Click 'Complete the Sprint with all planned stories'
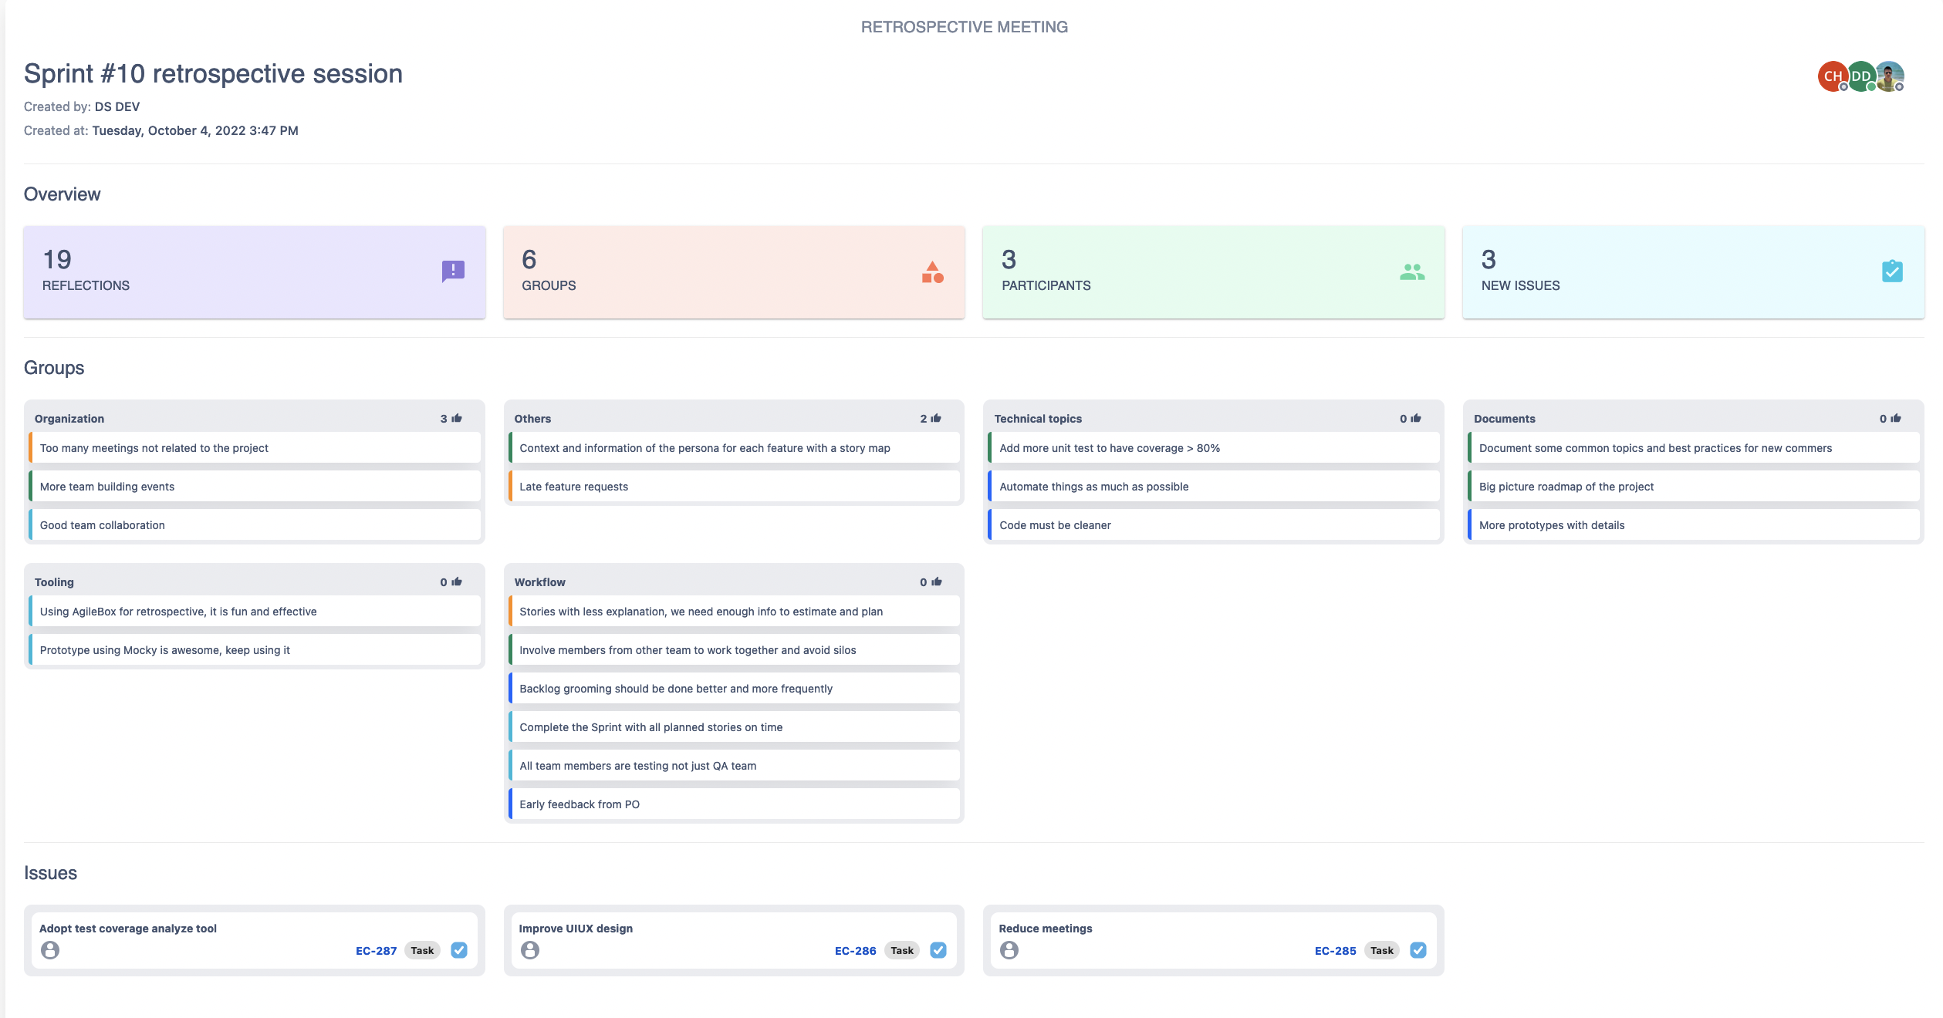Screen dimensions: 1943x1018 [734, 727]
